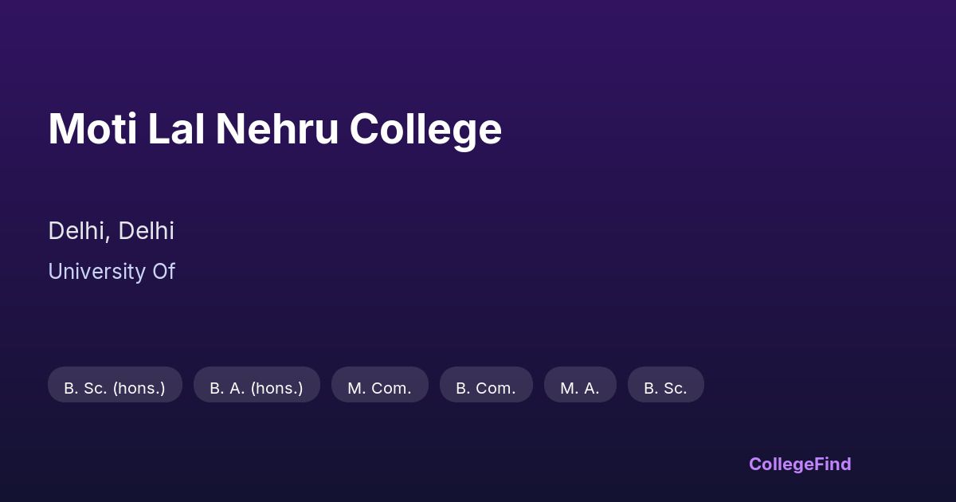Select the Delhi, Delhi location text
Image resolution: width=956 pixels, height=502 pixels.
pyautogui.click(x=111, y=231)
